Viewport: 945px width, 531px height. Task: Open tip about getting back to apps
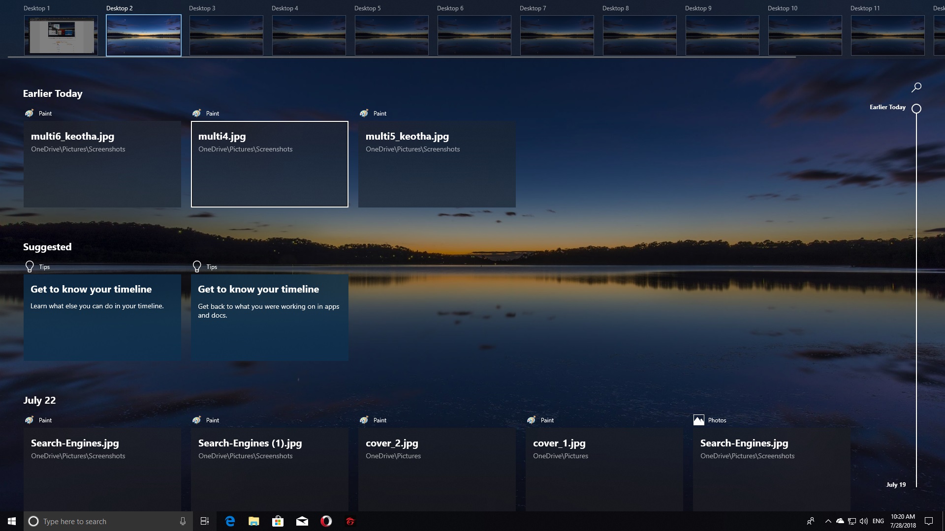270,318
